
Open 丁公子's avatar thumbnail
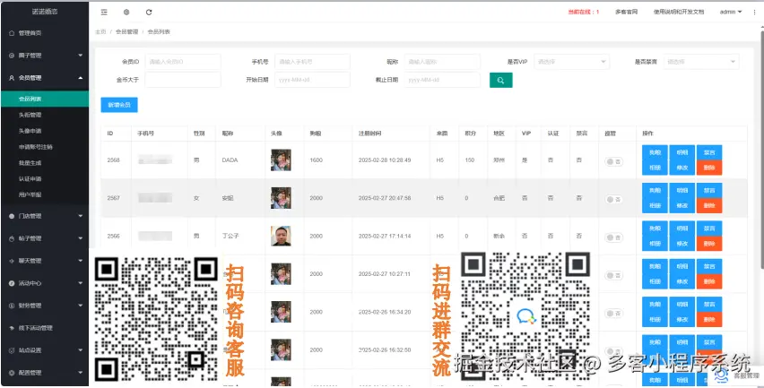[x=282, y=236]
